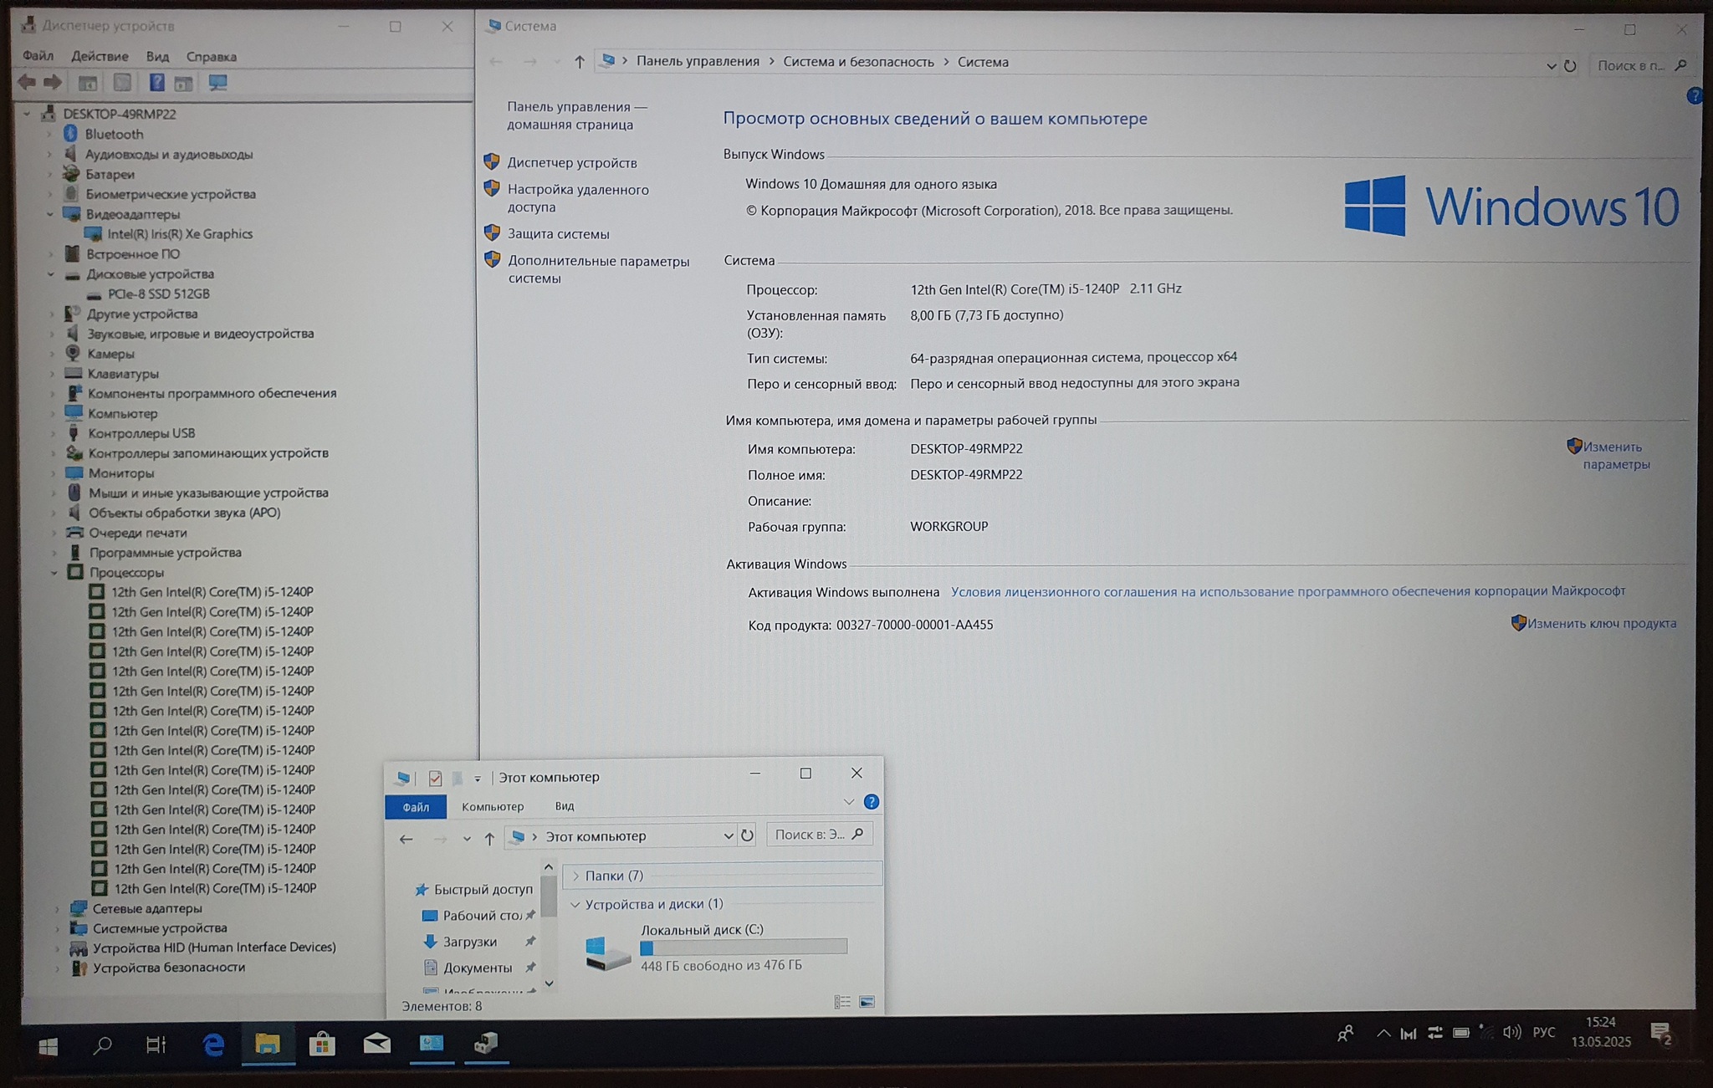
Task: Switch to the Компьютер ribbon tab
Action: (493, 806)
